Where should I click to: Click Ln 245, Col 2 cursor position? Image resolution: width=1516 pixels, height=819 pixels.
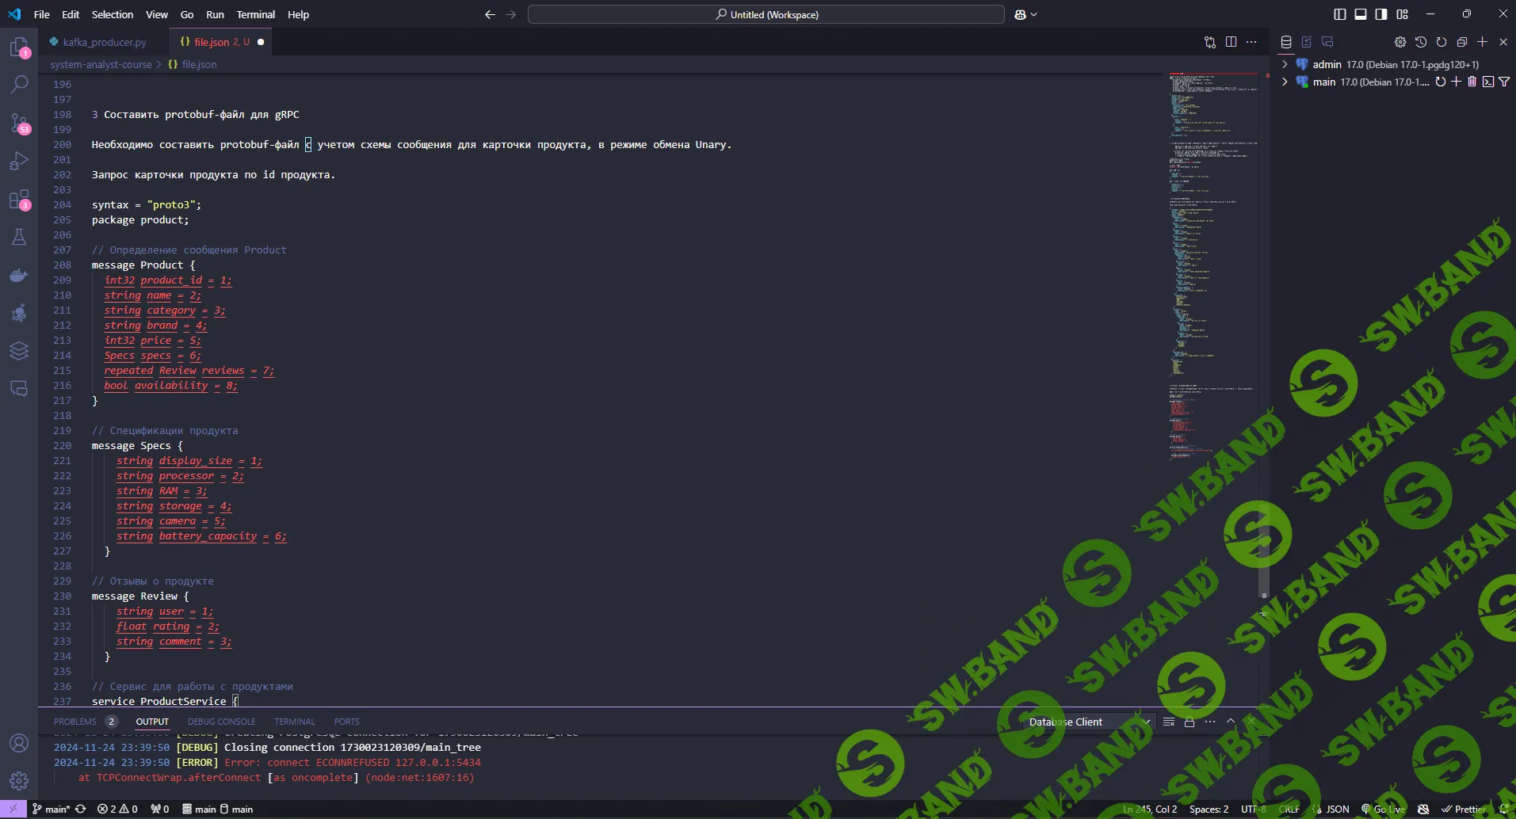click(x=1150, y=809)
